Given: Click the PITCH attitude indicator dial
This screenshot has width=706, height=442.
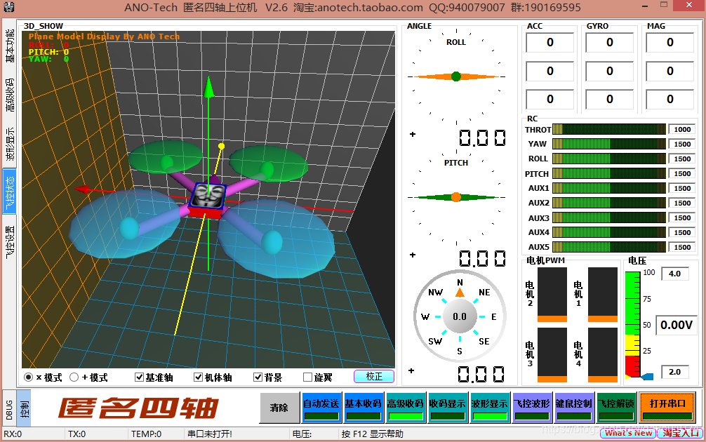Looking at the screenshot, I should (x=456, y=197).
